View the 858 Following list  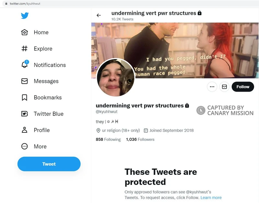[x=108, y=140]
